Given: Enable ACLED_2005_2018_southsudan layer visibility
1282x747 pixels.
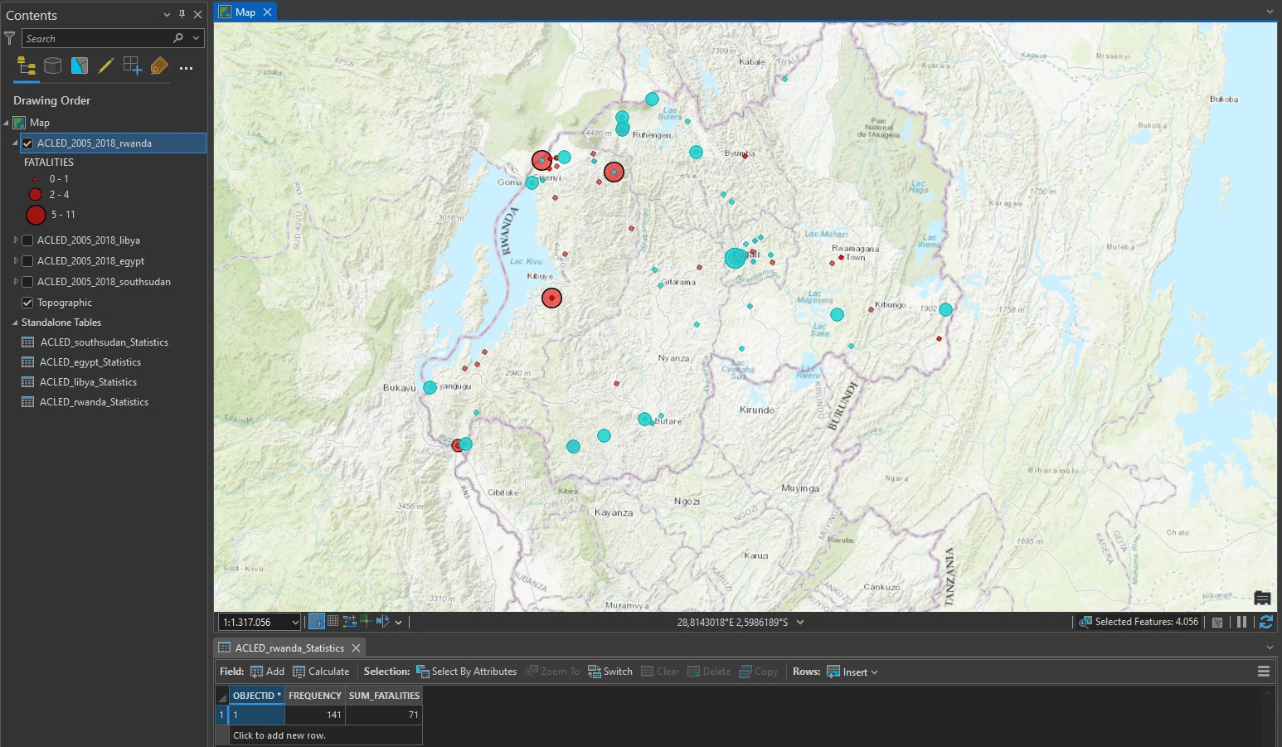Looking at the screenshot, I should tap(27, 282).
